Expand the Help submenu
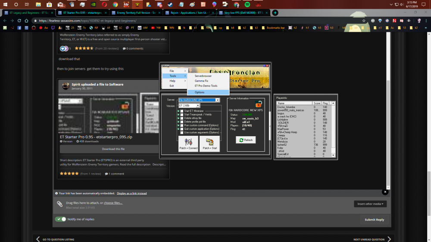This screenshot has width=431, height=242. (175, 81)
